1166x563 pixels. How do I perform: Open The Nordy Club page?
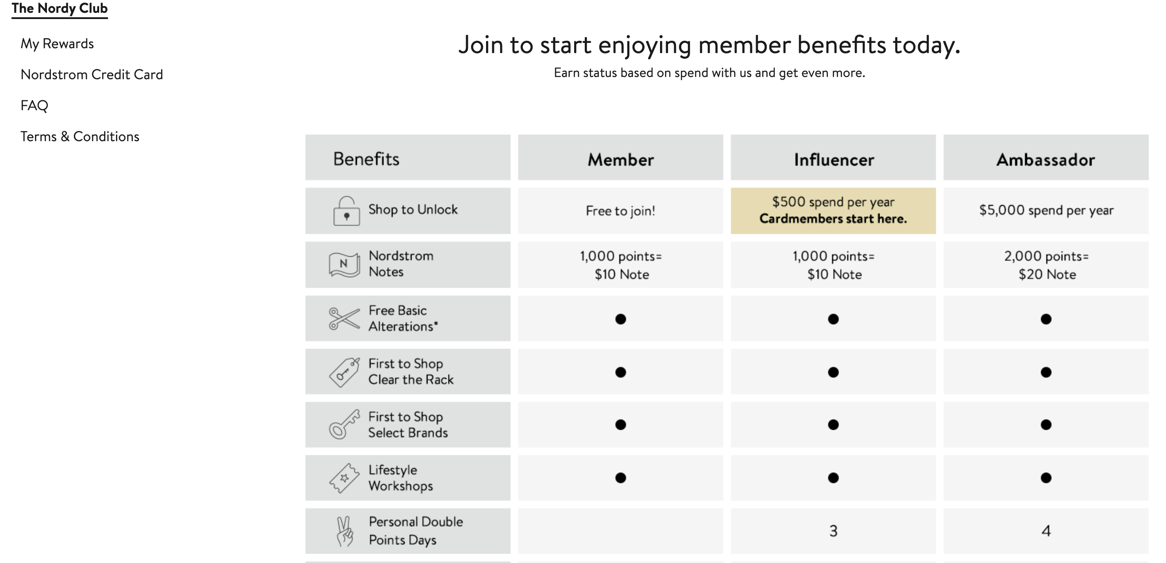[x=59, y=8]
